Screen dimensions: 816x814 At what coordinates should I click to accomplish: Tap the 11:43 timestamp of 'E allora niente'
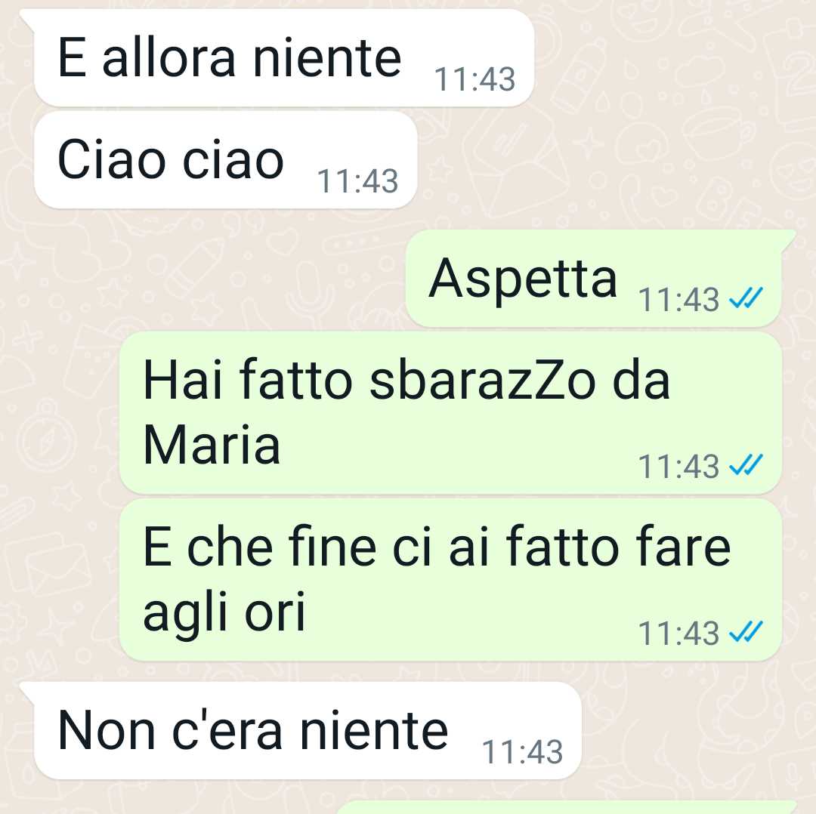(x=474, y=79)
